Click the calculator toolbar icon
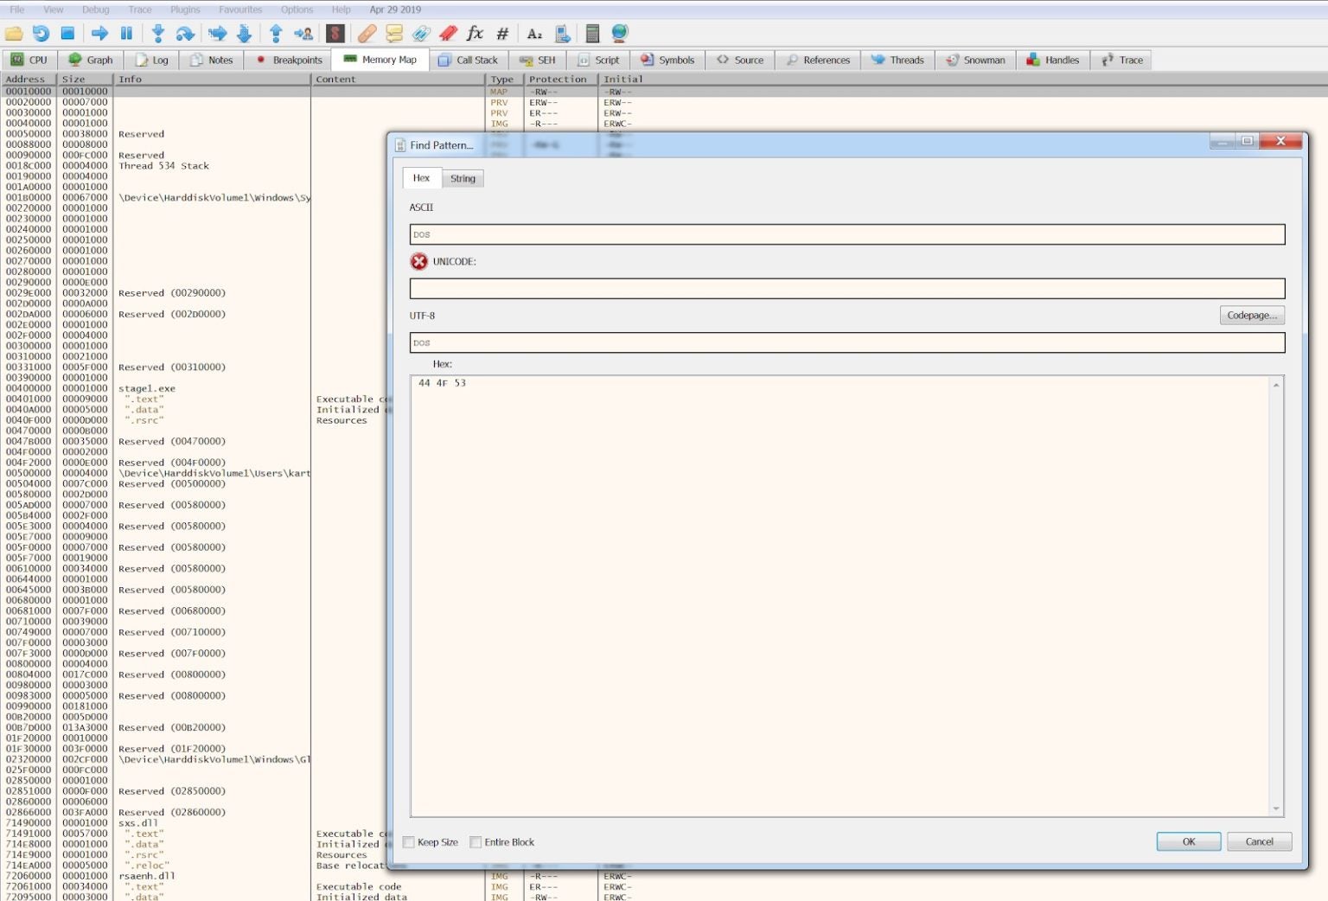Screen dimensions: 1328x901 coord(592,34)
